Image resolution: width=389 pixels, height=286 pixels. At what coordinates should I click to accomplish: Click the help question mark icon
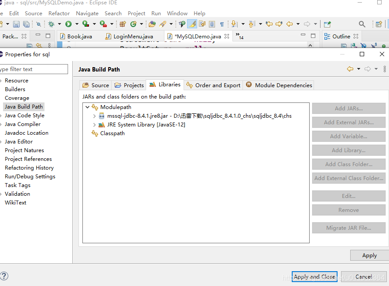click(4, 276)
